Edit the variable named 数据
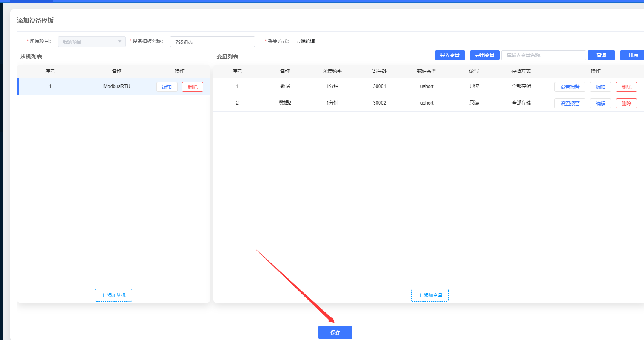The image size is (644, 340). (600, 87)
